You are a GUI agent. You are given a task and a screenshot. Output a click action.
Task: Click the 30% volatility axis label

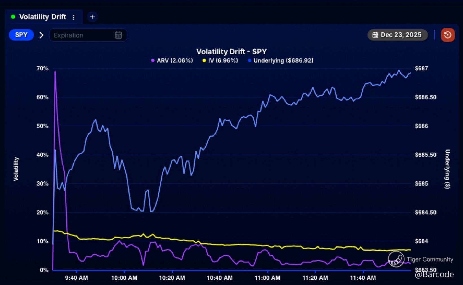click(x=42, y=184)
